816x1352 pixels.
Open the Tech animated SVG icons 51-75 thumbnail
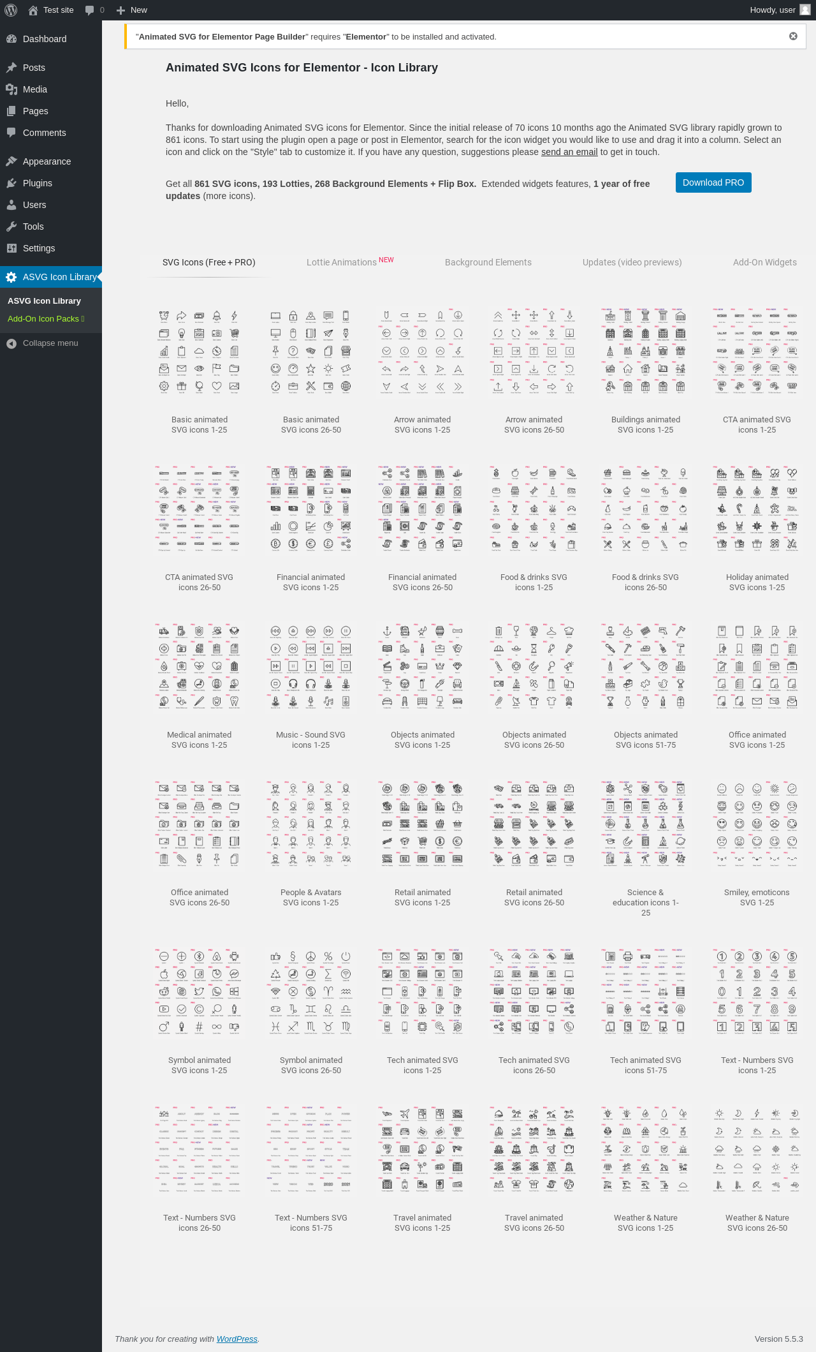pos(646,992)
